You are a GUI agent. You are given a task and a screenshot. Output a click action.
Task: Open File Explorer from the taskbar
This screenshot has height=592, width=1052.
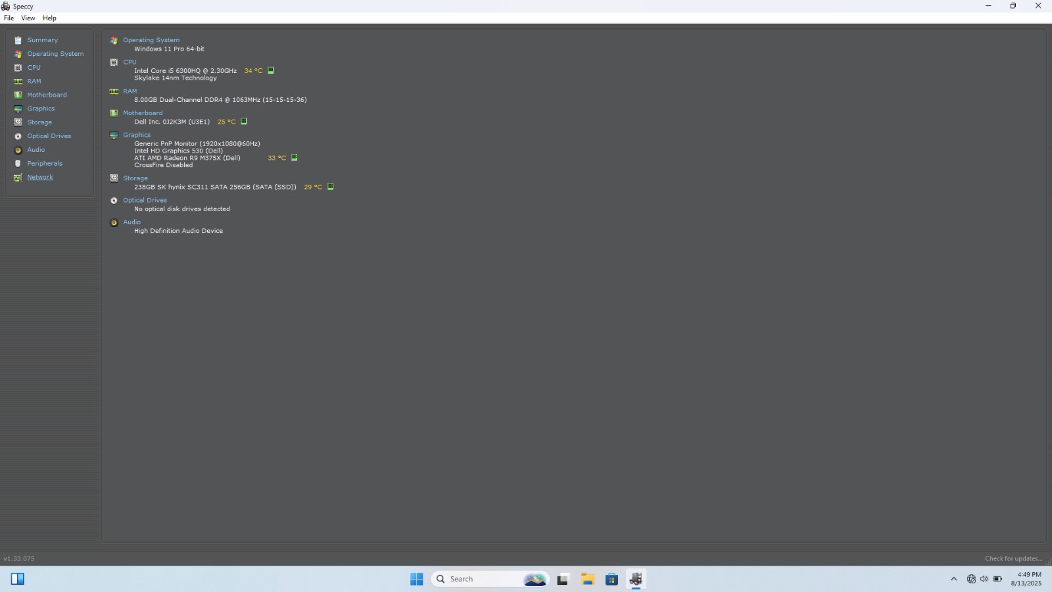click(587, 579)
